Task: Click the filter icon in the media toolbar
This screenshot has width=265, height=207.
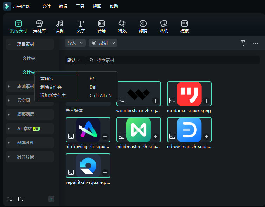Action: coord(244,43)
